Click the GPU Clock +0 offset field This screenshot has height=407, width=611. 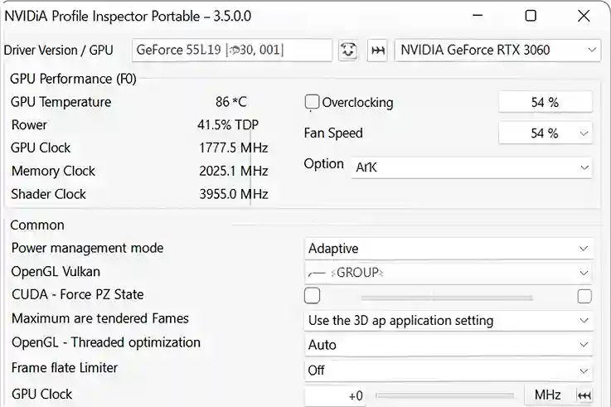click(335, 396)
